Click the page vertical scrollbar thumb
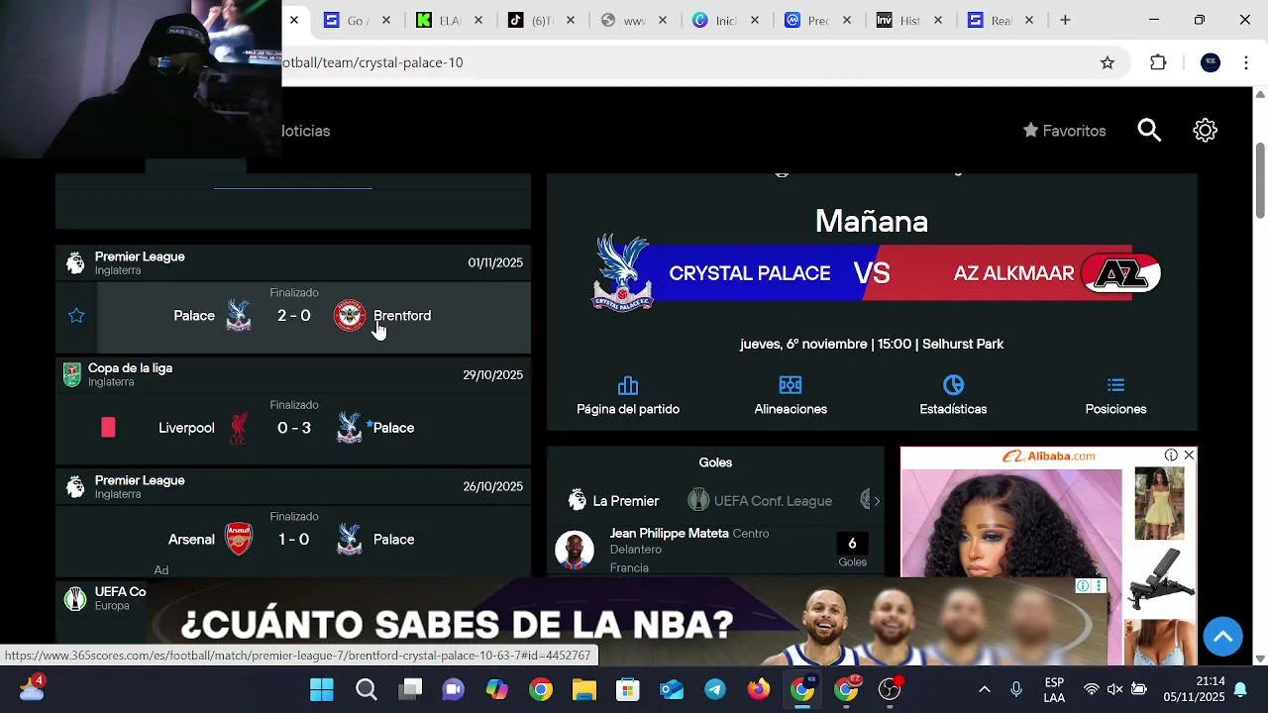The height and width of the screenshot is (713, 1268). point(1260,180)
